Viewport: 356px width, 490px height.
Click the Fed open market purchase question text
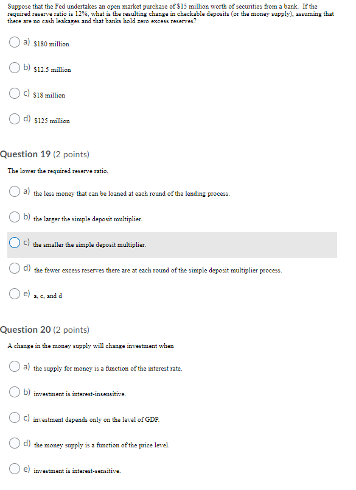[x=170, y=14]
